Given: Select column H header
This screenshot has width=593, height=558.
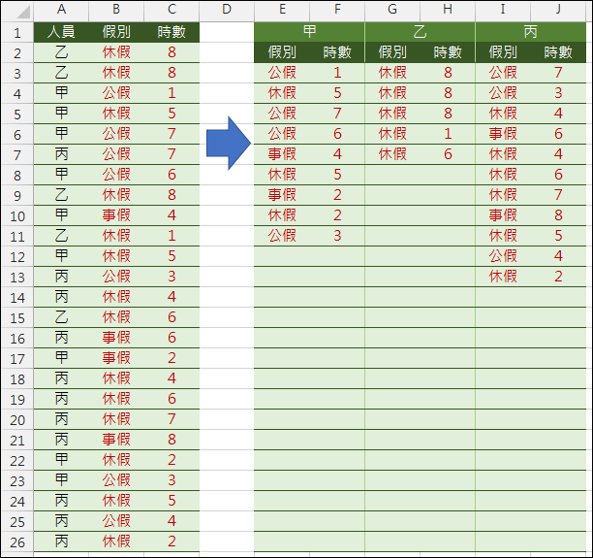Looking at the screenshot, I should [x=448, y=10].
